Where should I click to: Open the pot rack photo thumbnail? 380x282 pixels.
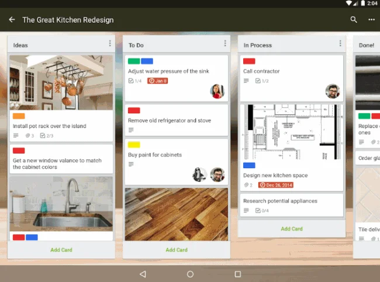[x=61, y=82]
